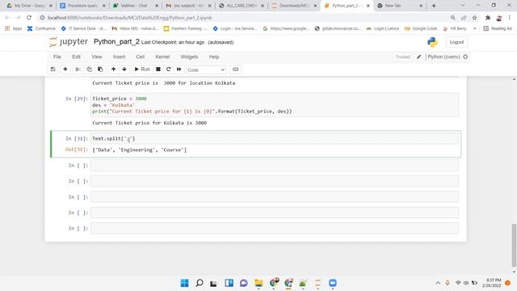The image size is (517, 291).
Task: Insert a cell below with the plus icon
Action: tap(65, 70)
